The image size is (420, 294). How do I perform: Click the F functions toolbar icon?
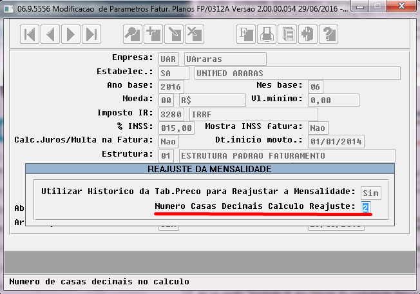pyautogui.click(x=246, y=34)
